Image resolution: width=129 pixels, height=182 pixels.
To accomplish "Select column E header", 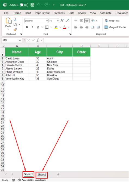I will 99,46.
